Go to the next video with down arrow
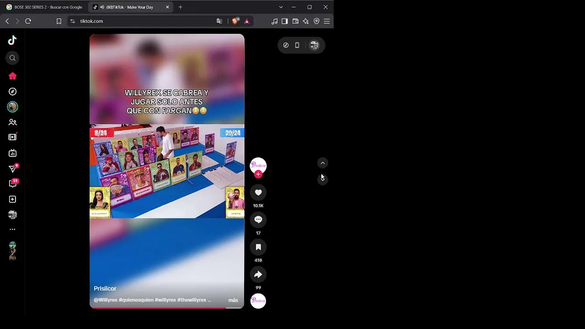 (323, 179)
